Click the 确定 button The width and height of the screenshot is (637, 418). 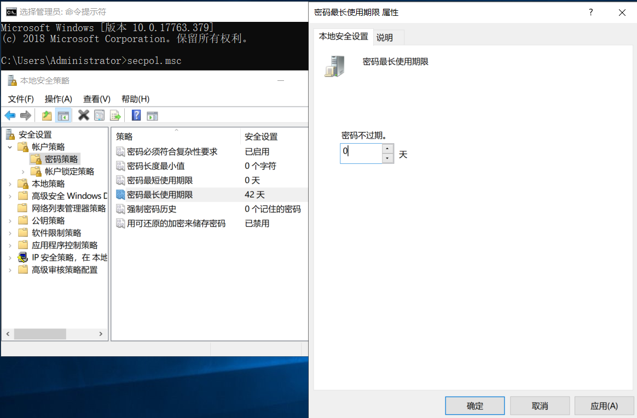pyautogui.click(x=475, y=406)
